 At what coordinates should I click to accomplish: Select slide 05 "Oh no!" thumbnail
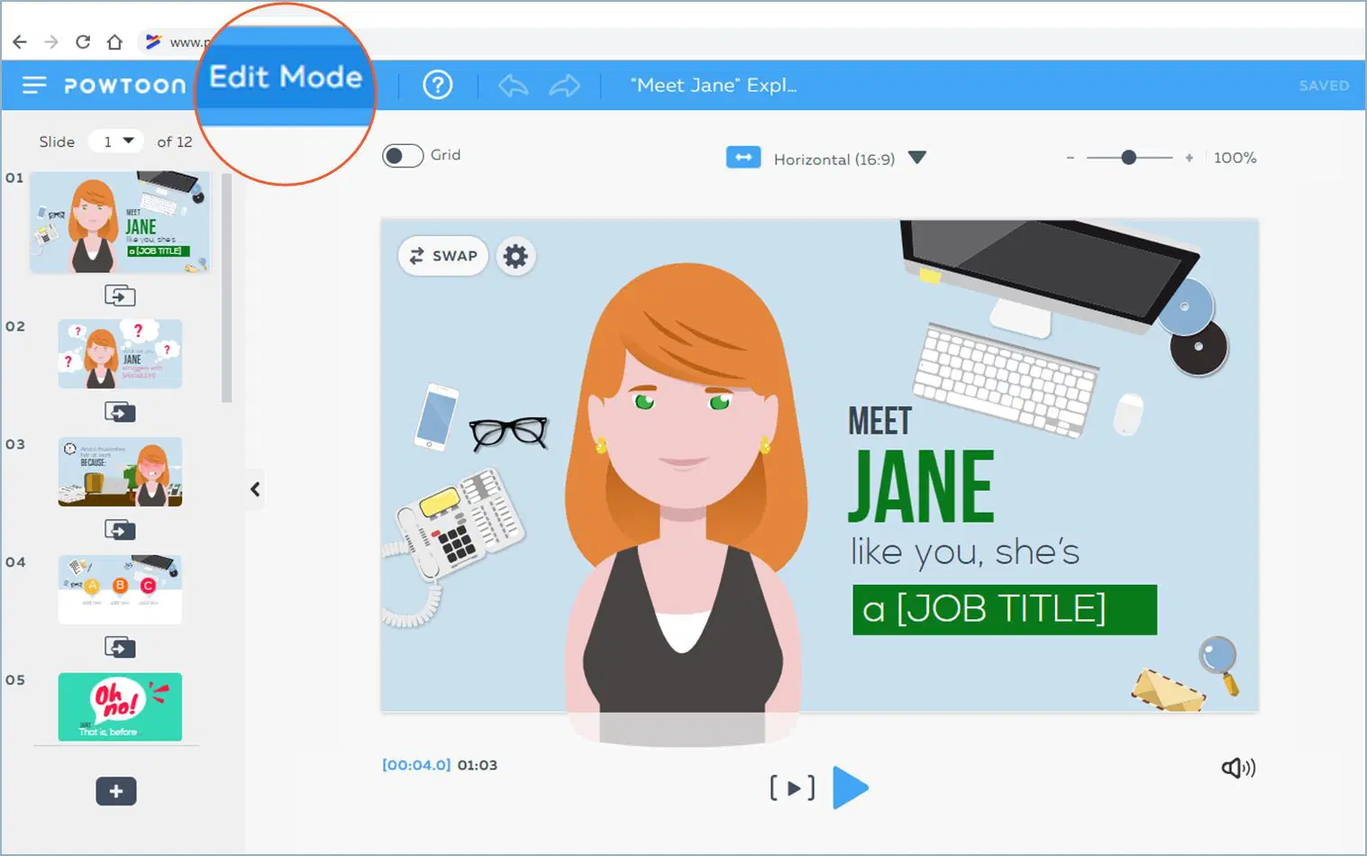click(x=120, y=706)
